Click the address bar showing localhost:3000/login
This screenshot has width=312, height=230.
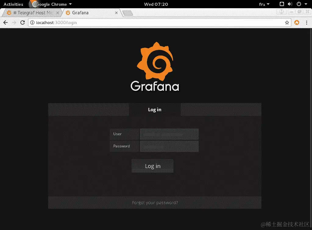pyautogui.click(x=159, y=22)
